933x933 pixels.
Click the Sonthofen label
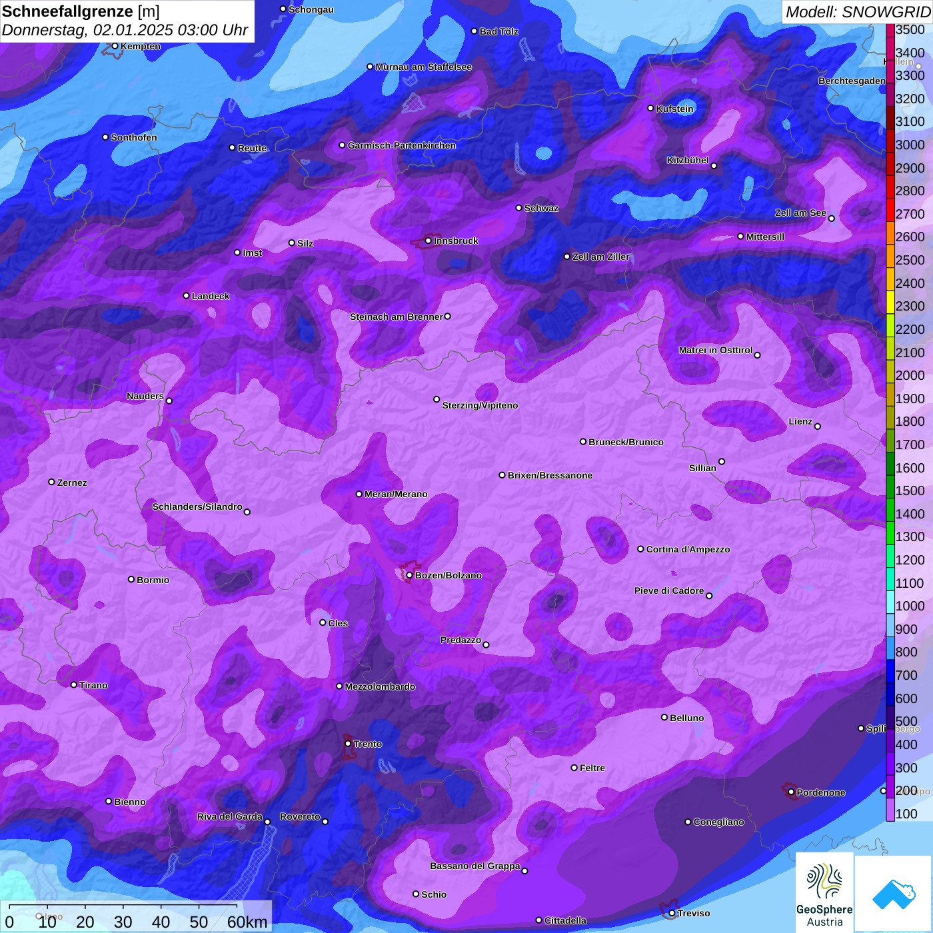134,137
